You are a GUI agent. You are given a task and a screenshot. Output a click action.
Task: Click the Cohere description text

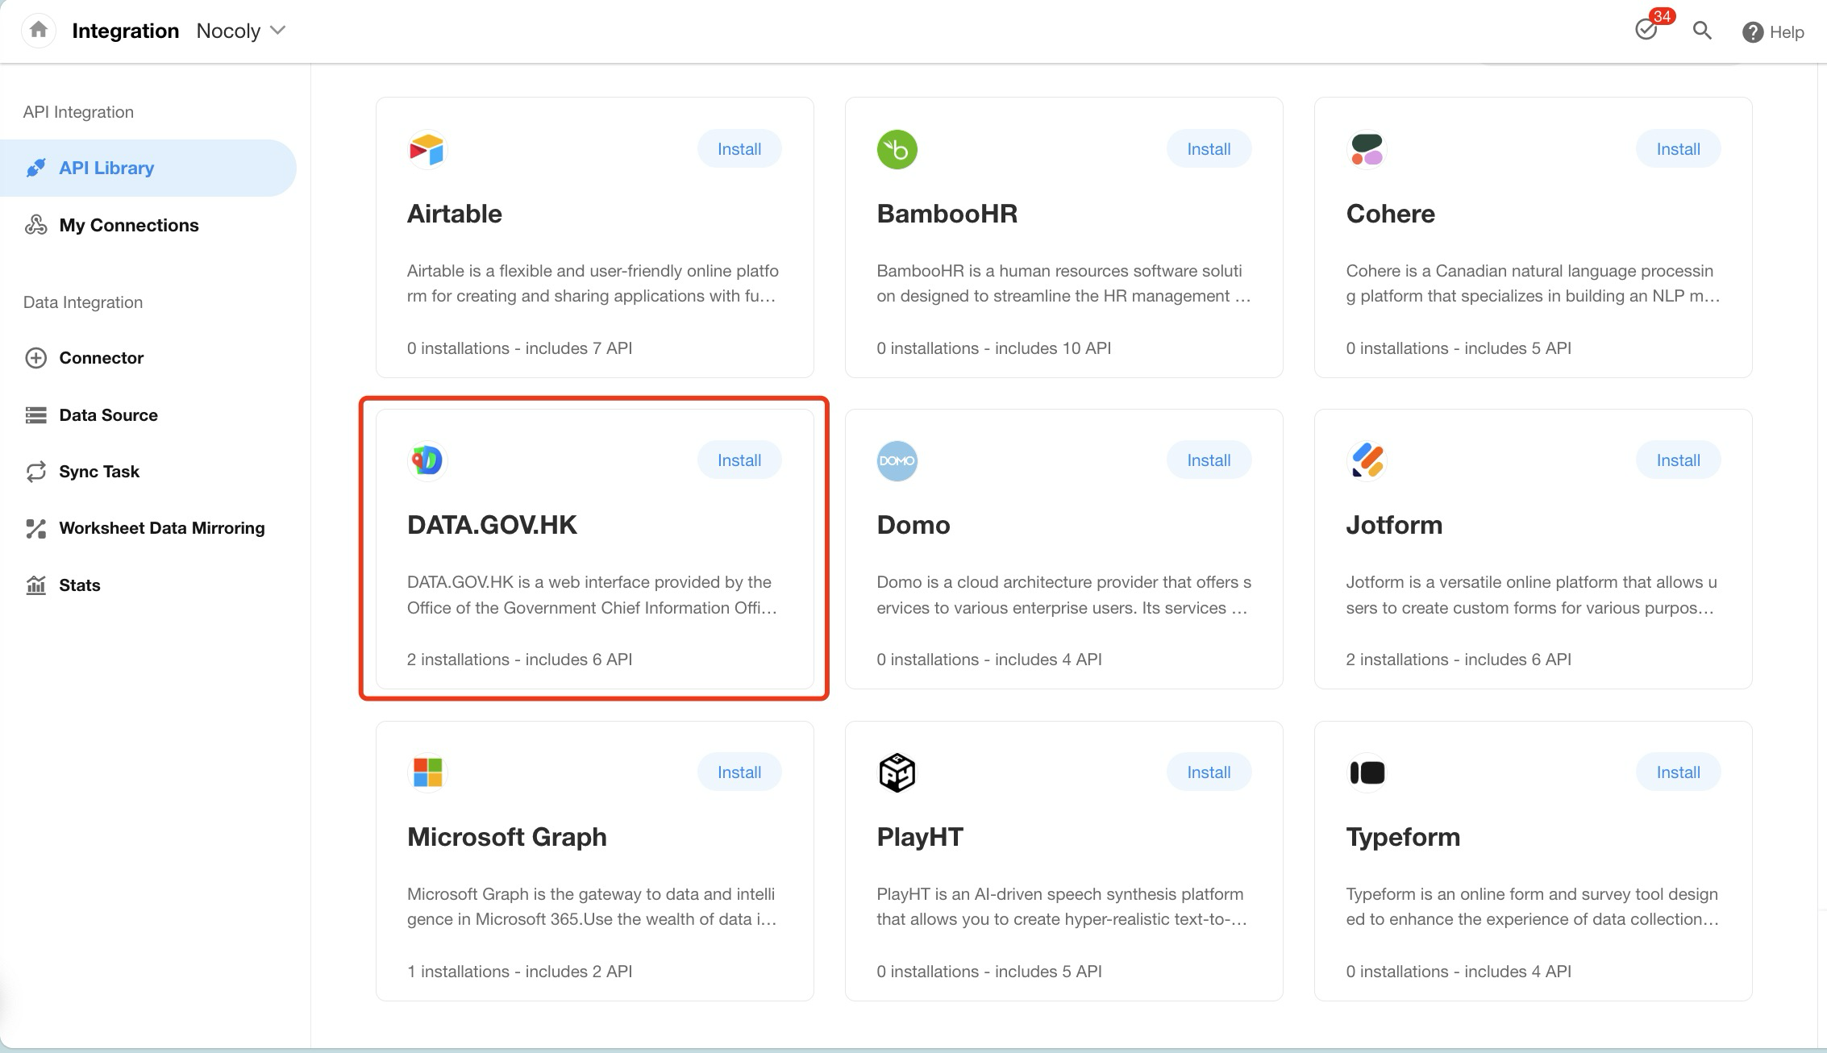pyautogui.click(x=1533, y=283)
